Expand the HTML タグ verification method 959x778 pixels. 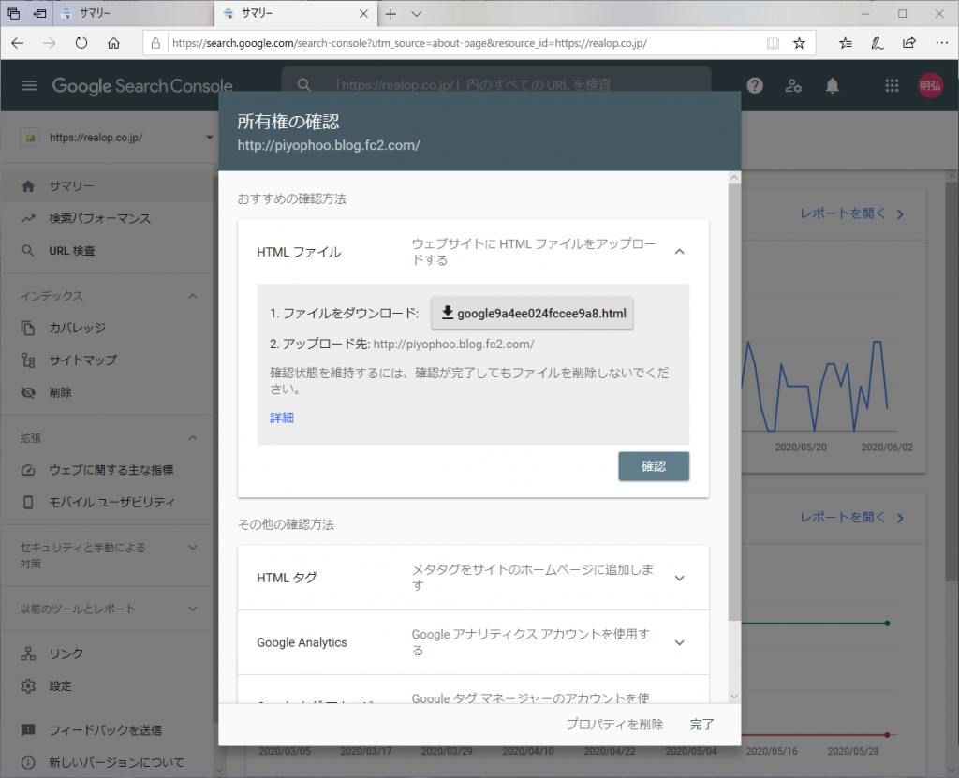tap(680, 578)
